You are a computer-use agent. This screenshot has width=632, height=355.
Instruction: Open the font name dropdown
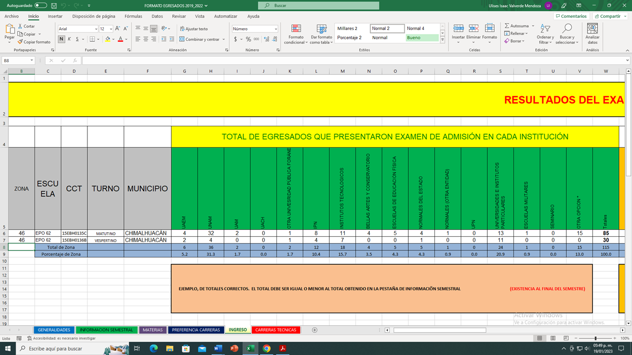point(96,29)
